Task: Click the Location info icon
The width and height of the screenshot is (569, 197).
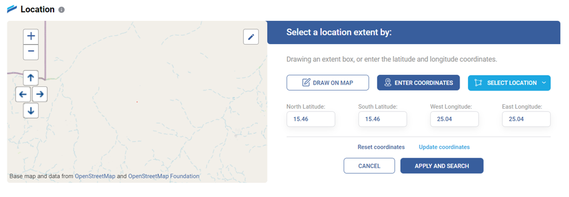Action: pos(62,10)
